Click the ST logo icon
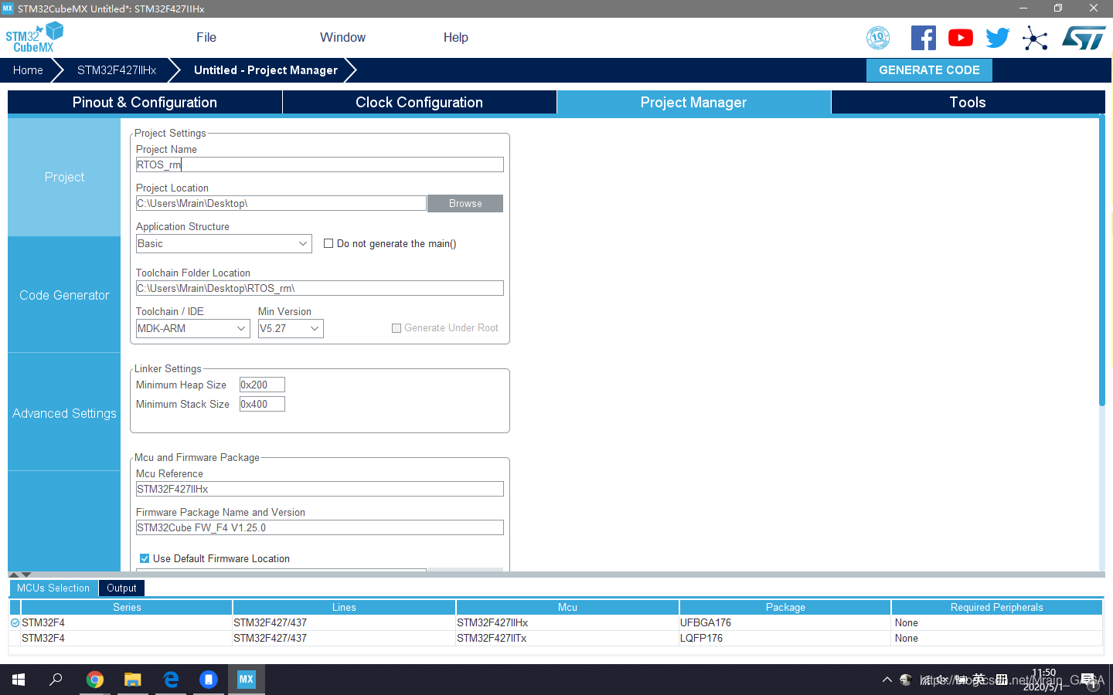1113x695 pixels. pos(1084,38)
